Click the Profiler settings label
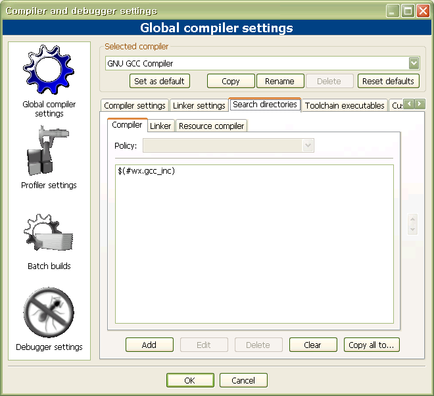This screenshot has height=396, width=434. [49, 185]
